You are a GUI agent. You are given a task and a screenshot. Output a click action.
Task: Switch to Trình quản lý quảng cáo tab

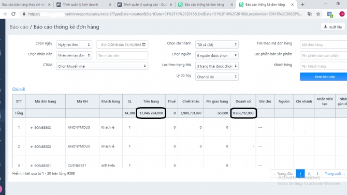(142, 5)
